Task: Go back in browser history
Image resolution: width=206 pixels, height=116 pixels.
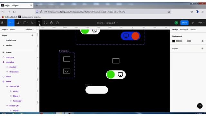Action: click(4, 12)
